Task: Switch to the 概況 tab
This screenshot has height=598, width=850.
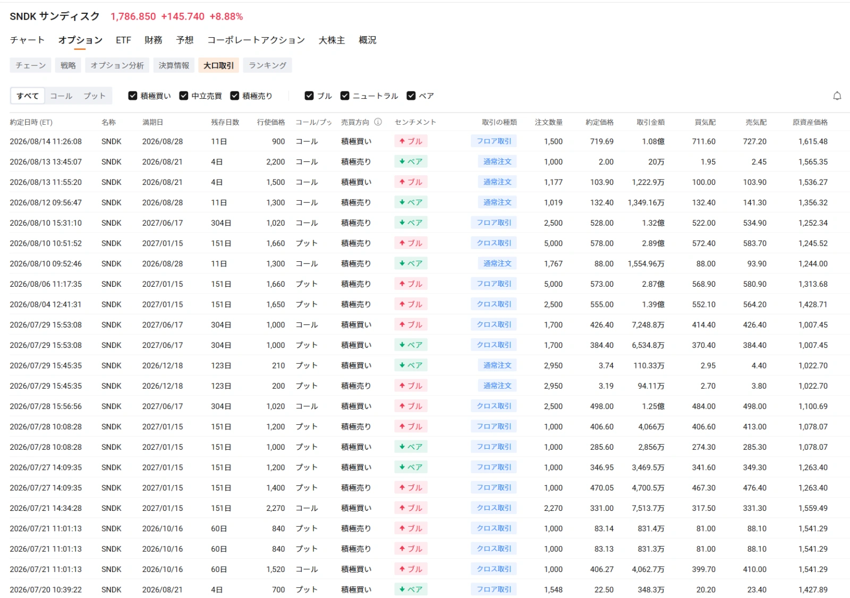Action: pos(368,40)
